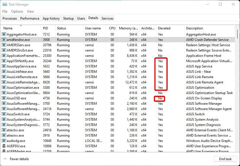Sort by the Elevated column header

click(x=164, y=28)
